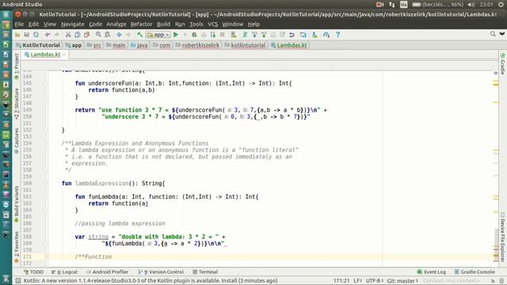The height and width of the screenshot is (285, 507).
Task: Click the Search Everywhere magnifier icon
Action: tap(493, 33)
